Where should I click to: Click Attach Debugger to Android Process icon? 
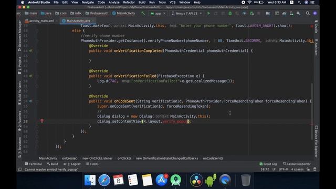point(252,13)
